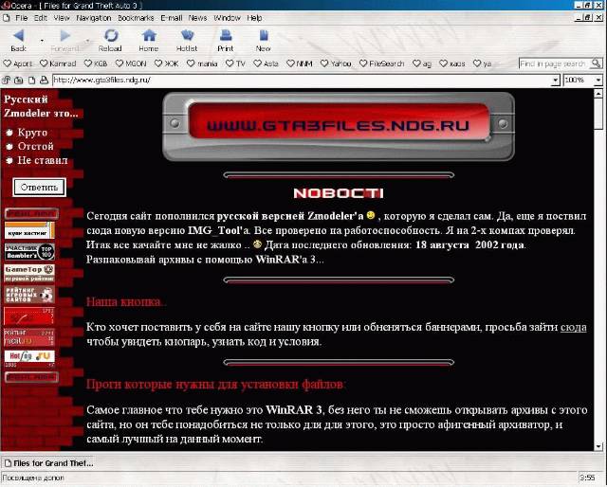
Task: Open the MGON bookmark
Action: click(x=131, y=63)
